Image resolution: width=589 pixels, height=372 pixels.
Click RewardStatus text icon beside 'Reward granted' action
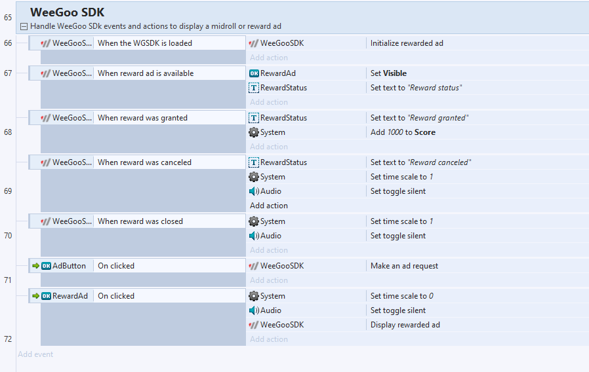click(254, 118)
